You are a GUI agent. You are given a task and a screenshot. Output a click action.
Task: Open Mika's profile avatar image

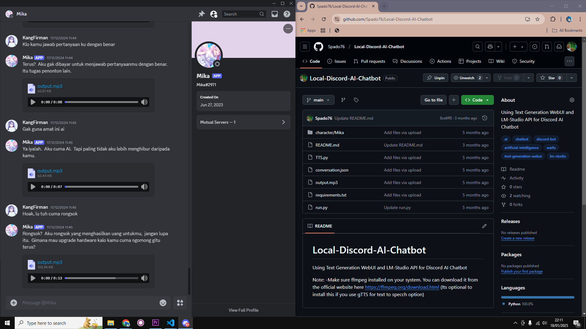click(209, 55)
